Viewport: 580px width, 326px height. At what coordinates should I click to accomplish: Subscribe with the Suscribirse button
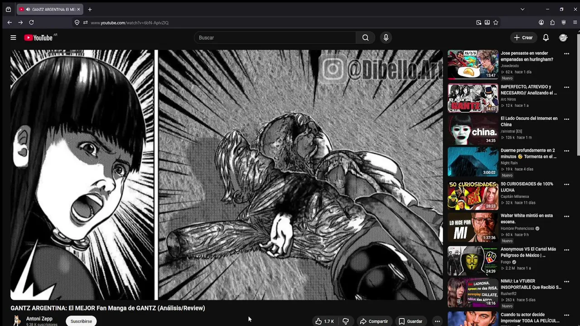[81, 321]
